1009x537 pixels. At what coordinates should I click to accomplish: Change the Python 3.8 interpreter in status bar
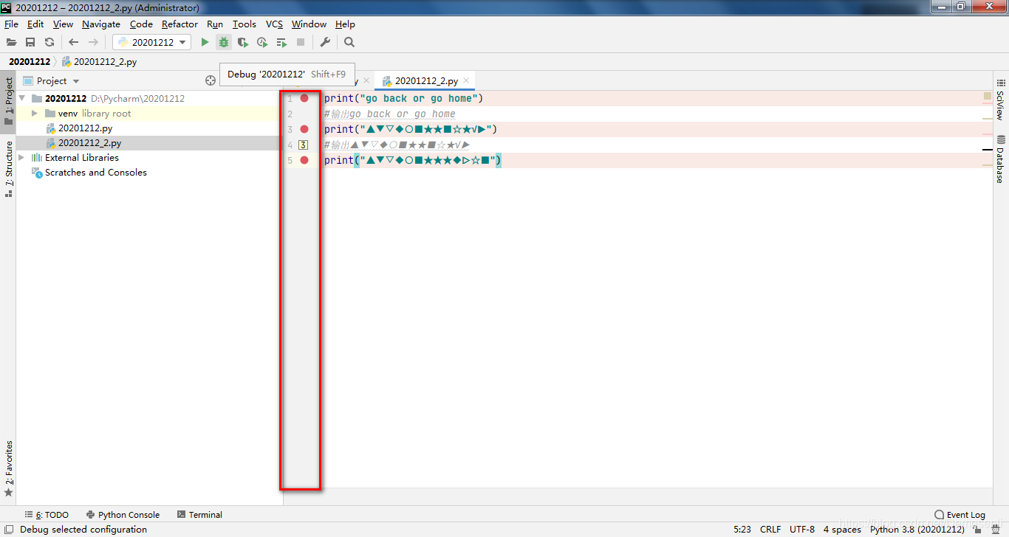[x=917, y=529]
